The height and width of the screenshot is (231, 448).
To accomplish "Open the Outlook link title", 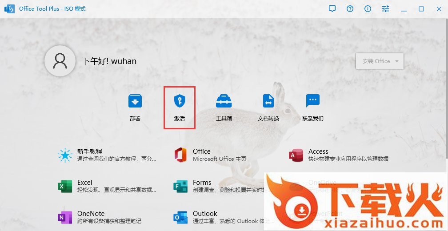I will 205,214.
